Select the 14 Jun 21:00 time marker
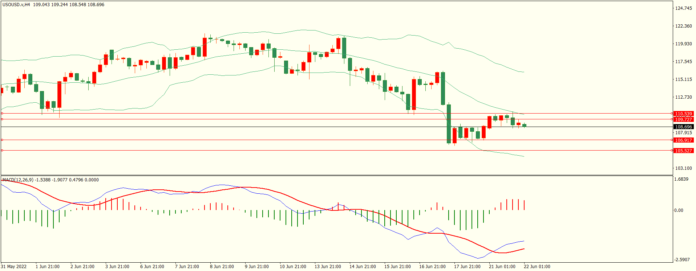Image resolution: width=696 pixels, height=271 pixels. click(362, 267)
